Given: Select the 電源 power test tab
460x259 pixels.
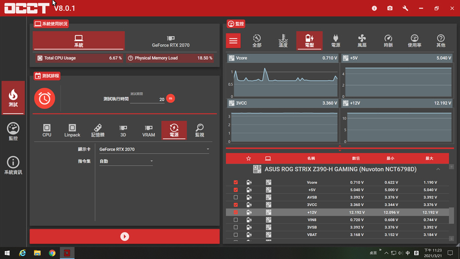Looking at the screenshot, I should click(174, 130).
